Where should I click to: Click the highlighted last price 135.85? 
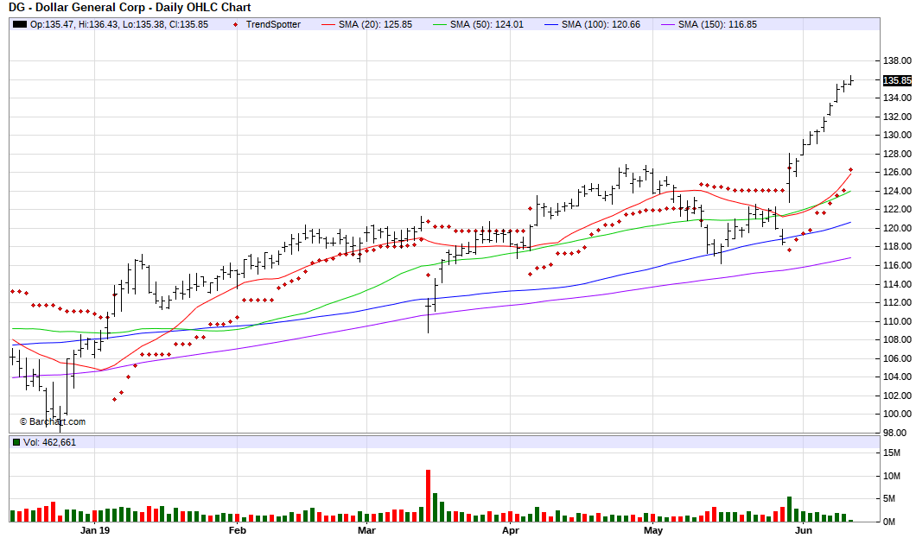point(897,80)
